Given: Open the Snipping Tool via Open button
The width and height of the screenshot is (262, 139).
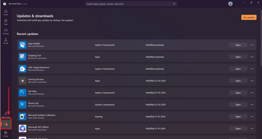Looking at the screenshot, I should [x=238, y=57].
